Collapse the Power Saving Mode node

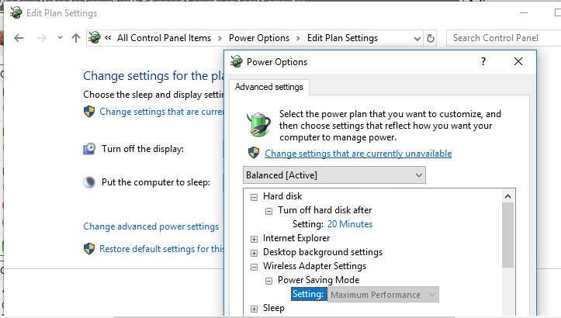(268, 280)
